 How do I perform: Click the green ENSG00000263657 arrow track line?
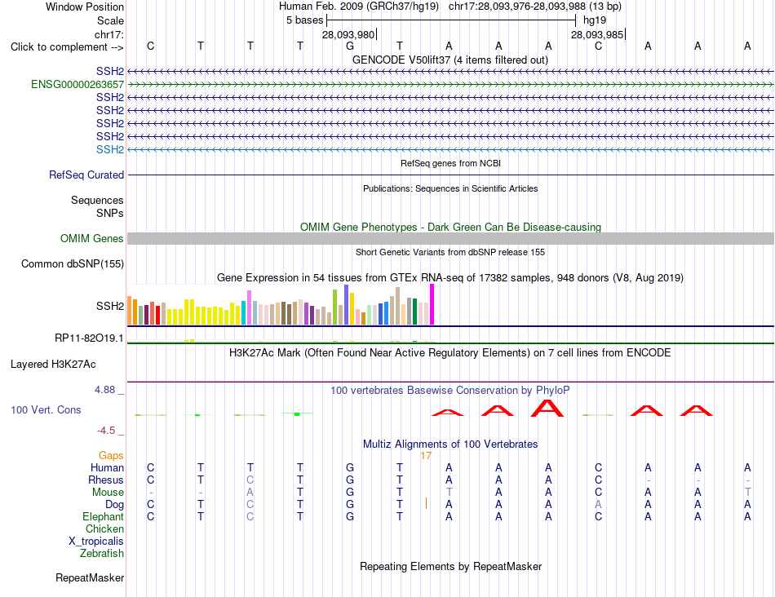click(x=450, y=85)
